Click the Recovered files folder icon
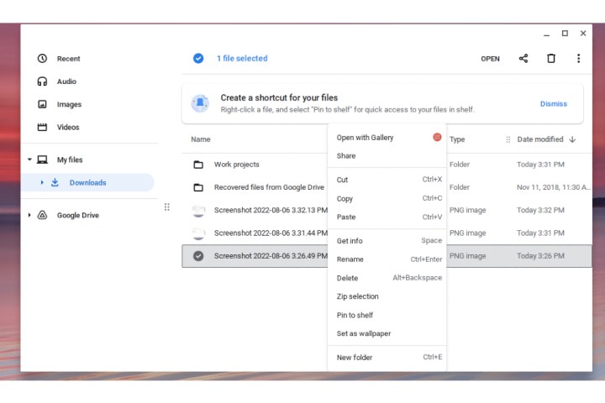The width and height of the screenshot is (605, 403). 198,187
